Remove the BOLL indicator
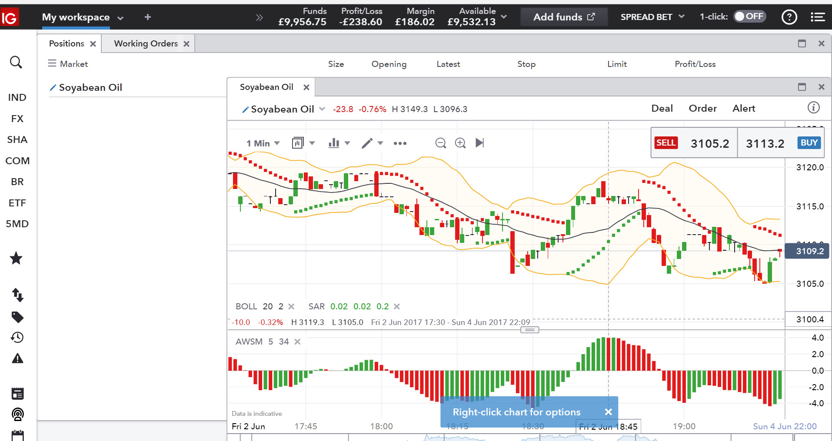 pyautogui.click(x=291, y=306)
